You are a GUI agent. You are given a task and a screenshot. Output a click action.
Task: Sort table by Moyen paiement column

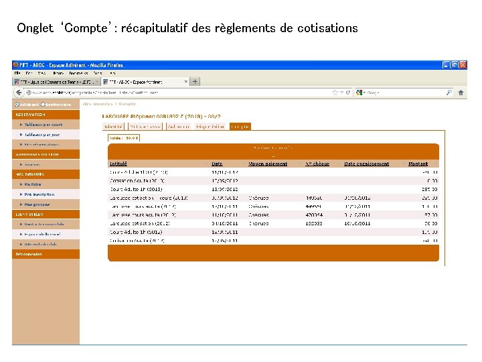pyautogui.click(x=268, y=164)
